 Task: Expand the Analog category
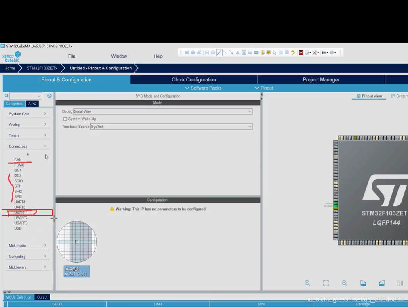coord(27,125)
